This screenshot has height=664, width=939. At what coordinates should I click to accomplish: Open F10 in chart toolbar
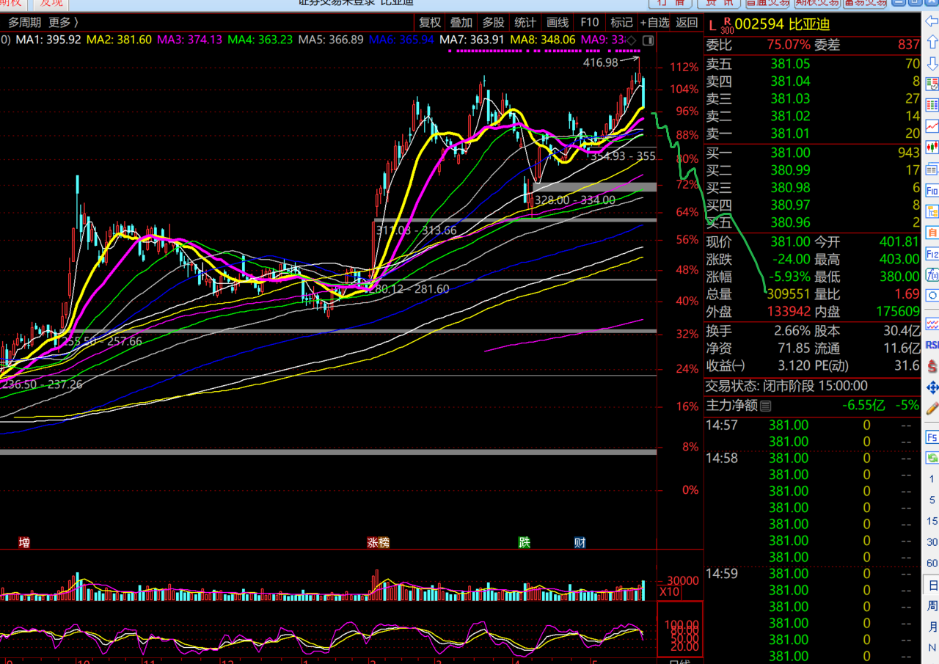click(x=589, y=23)
